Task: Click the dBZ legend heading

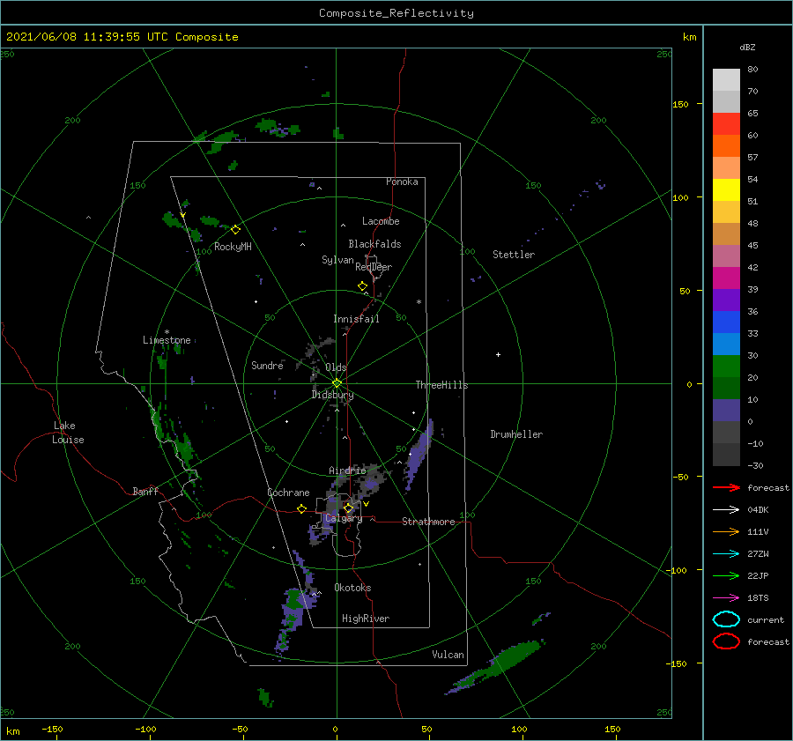Action: (x=747, y=47)
